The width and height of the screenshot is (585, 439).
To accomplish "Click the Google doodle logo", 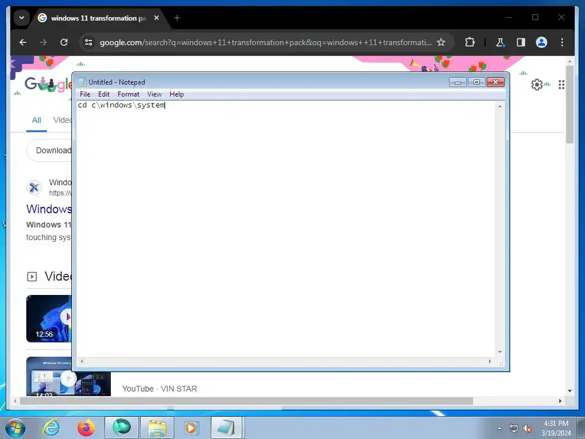I will click(x=48, y=85).
